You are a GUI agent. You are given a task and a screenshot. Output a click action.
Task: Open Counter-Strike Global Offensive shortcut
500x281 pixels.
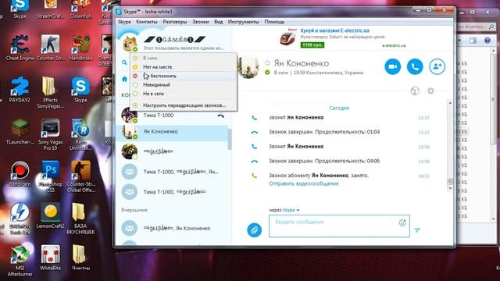click(x=80, y=176)
